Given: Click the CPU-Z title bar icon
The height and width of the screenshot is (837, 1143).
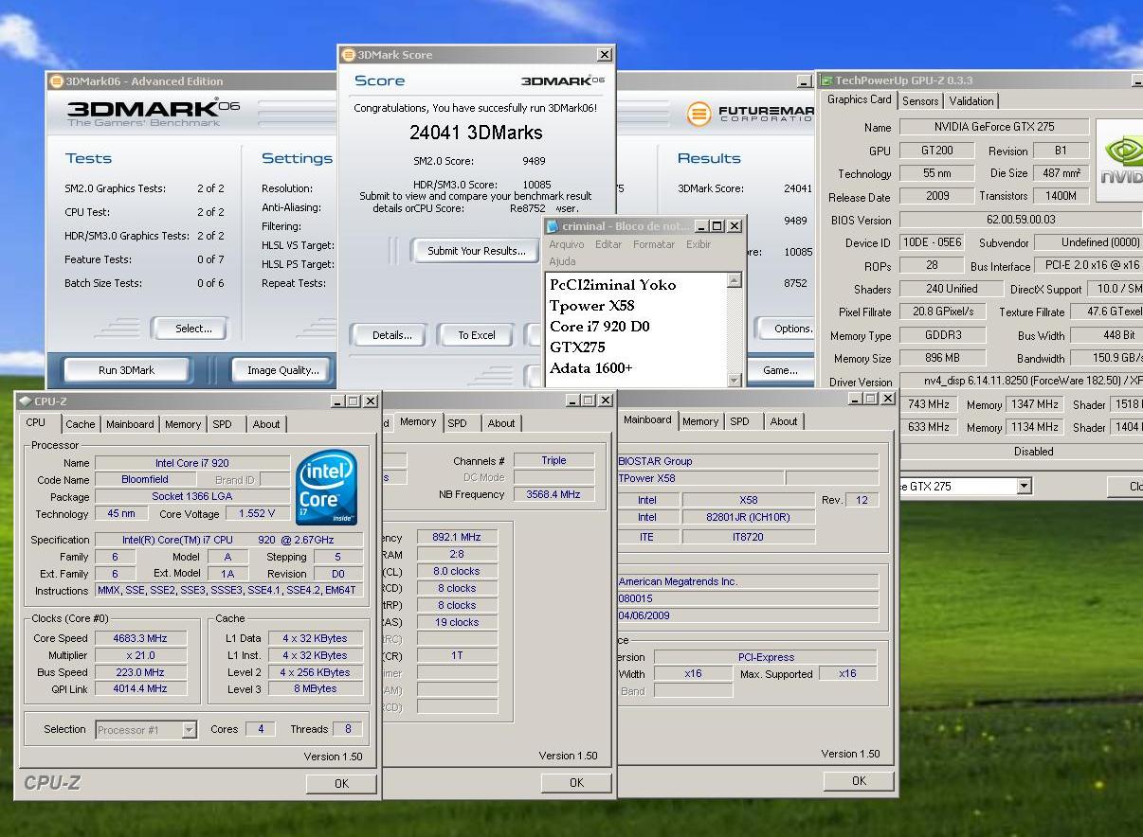Looking at the screenshot, I should [25, 401].
